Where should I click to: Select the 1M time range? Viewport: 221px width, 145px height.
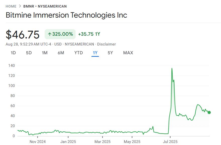pyautogui.click(x=45, y=53)
